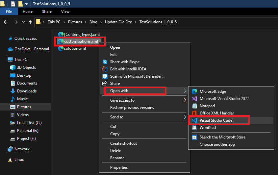Expand the Give access to submenu arrow
Viewport: 278px width, 175px height.
click(185, 100)
